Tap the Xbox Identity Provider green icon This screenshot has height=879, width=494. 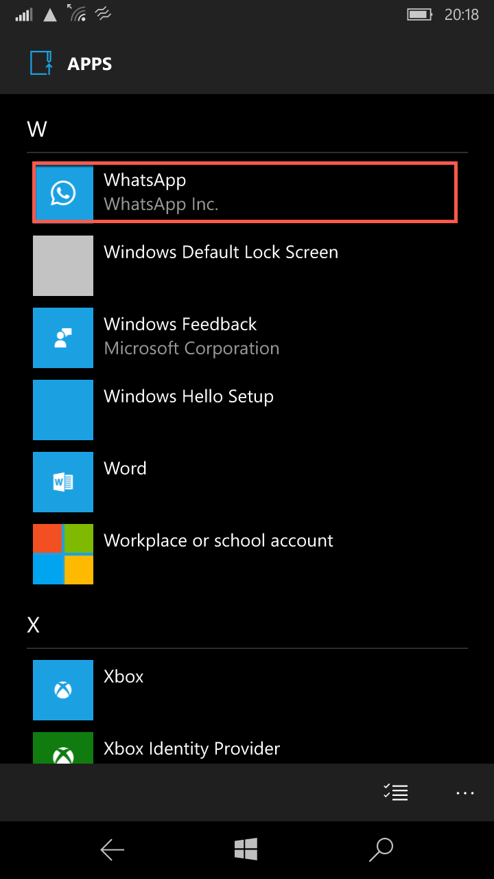pos(63,748)
